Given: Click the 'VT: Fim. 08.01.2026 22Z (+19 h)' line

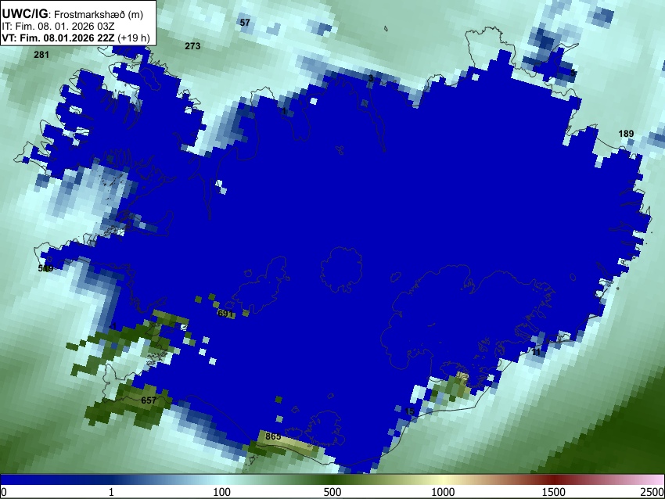Looking at the screenshot, I should 76,38.
